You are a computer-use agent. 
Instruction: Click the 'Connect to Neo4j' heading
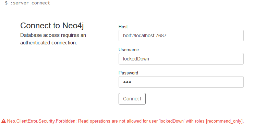[52, 26]
